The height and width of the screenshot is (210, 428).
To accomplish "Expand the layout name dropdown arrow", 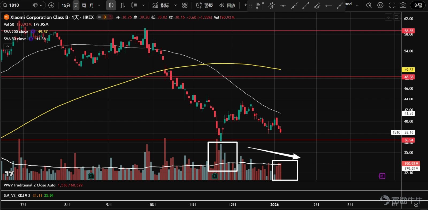I will point(357,5).
